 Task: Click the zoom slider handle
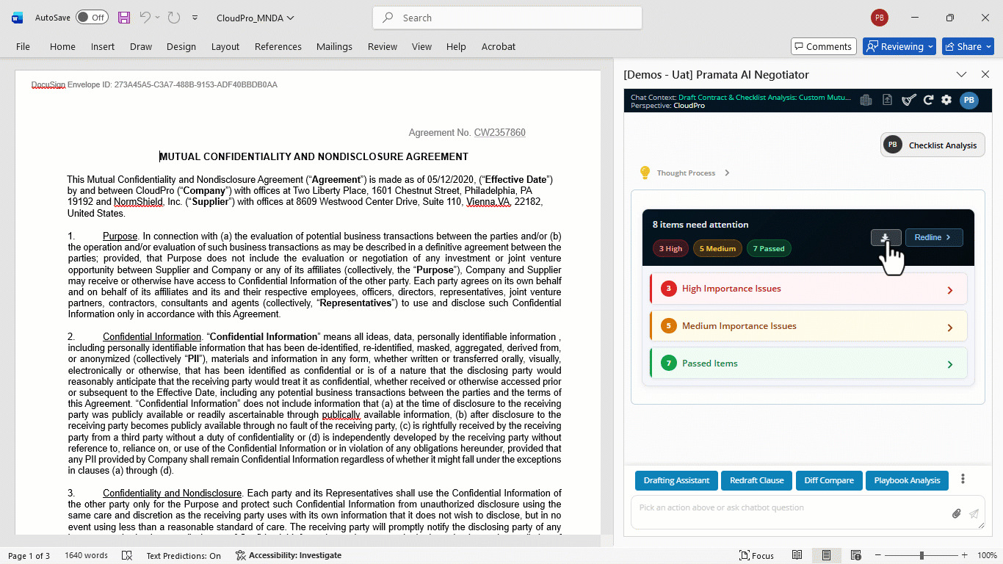pyautogui.click(x=922, y=556)
